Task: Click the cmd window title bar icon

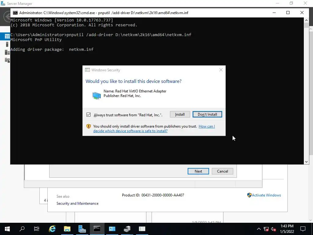Action: tap(15, 13)
